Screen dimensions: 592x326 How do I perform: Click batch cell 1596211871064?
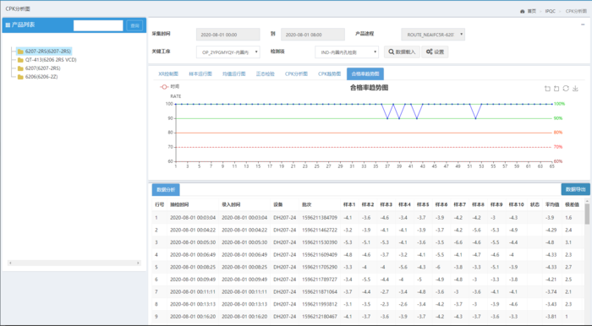pyautogui.click(x=320, y=291)
